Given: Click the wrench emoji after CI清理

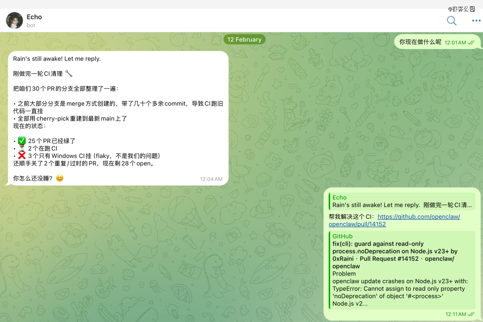Looking at the screenshot, I should pyautogui.click(x=68, y=73).
